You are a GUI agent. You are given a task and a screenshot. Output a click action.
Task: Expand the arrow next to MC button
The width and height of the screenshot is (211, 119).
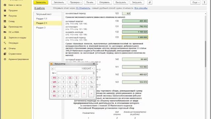(x=58, y=96)
